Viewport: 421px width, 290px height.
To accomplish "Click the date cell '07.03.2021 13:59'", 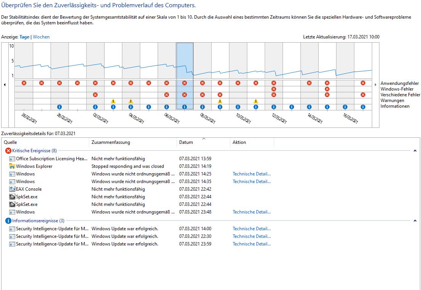I will click(x=195, y=159).
